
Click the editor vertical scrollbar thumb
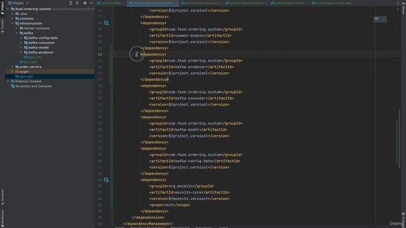(399, 139)
